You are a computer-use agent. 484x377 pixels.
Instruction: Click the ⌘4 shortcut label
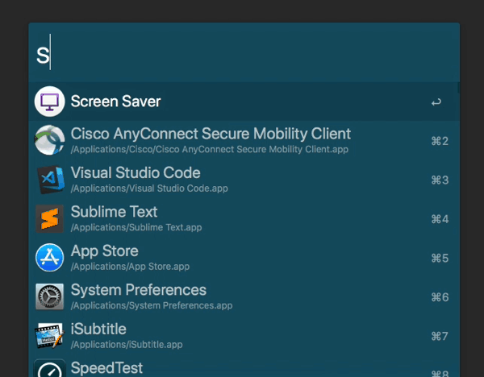pyautogui.click(x=440, y=219)
